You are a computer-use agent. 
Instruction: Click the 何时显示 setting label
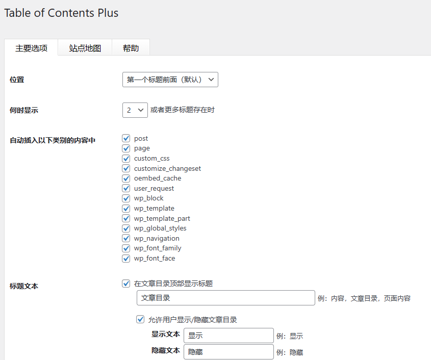click(x=24, y=110)
